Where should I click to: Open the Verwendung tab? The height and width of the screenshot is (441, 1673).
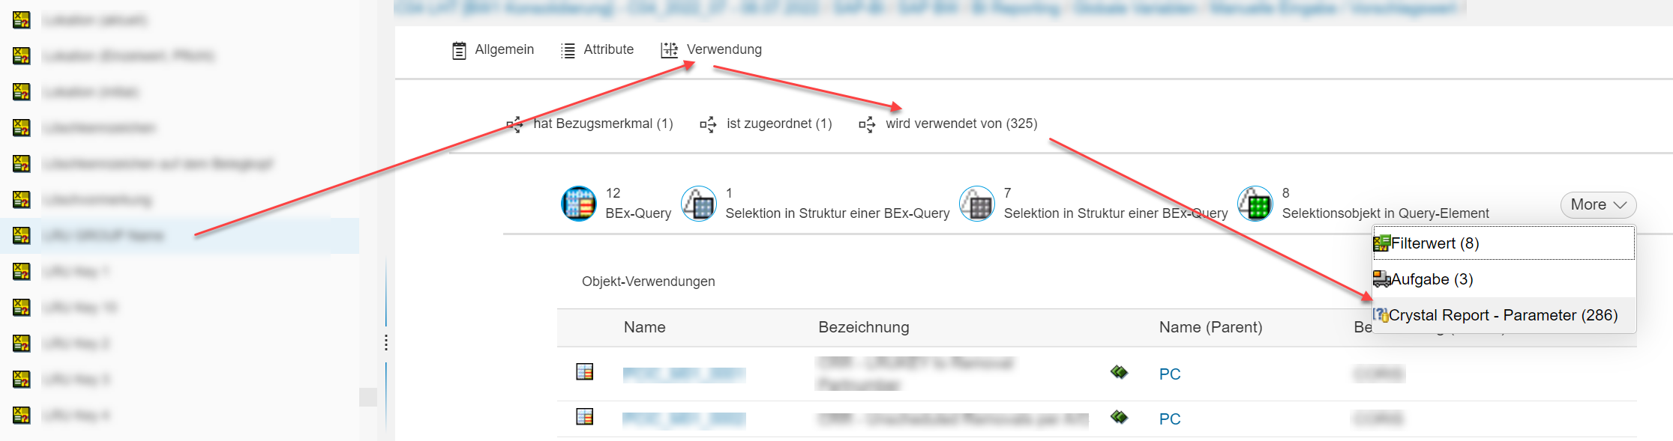[x=724, y=49]
